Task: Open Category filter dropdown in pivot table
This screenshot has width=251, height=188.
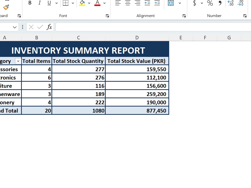Action: [x=18, y=61]
